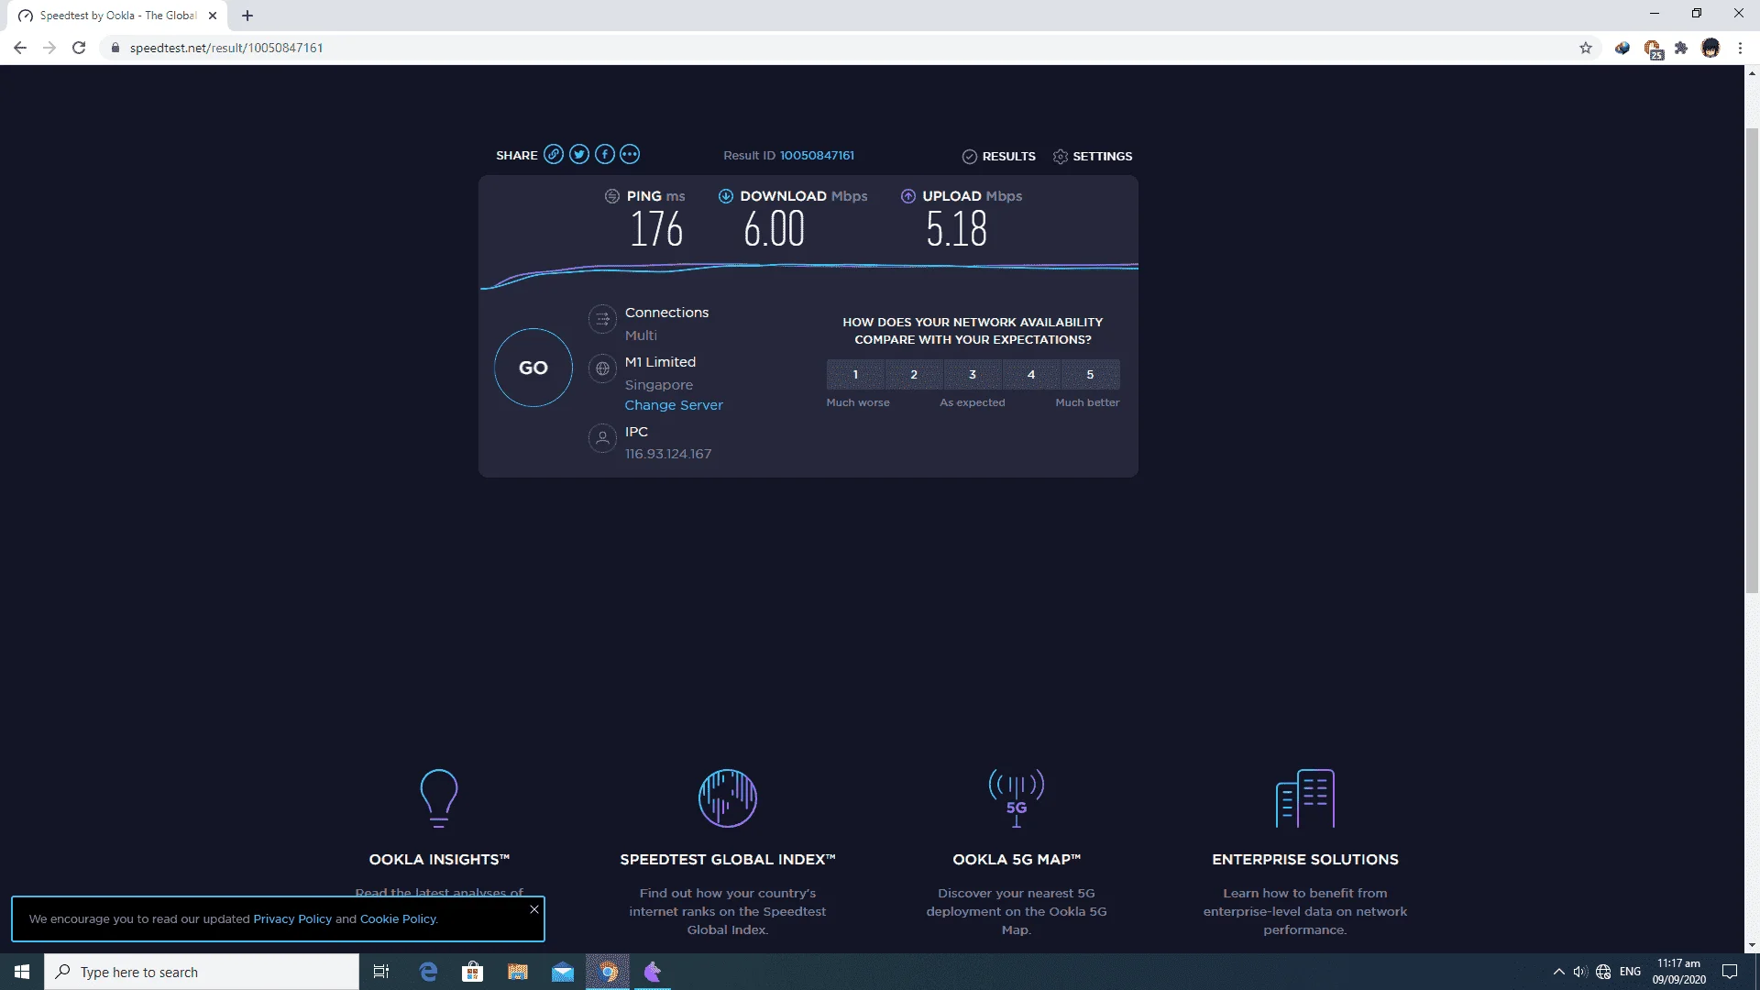1760x990 pixels.
Task: Rate network availability as 4
Action: [x=1031, y=374]
